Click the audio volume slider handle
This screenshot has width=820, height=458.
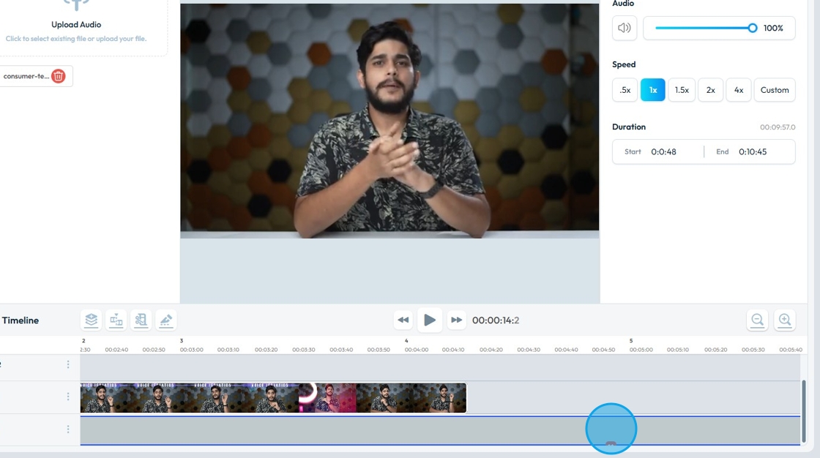click(752, 28)
